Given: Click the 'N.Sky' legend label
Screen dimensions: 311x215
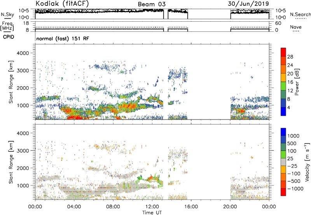Looking at the screenshot, I should (x=7, y=14).
